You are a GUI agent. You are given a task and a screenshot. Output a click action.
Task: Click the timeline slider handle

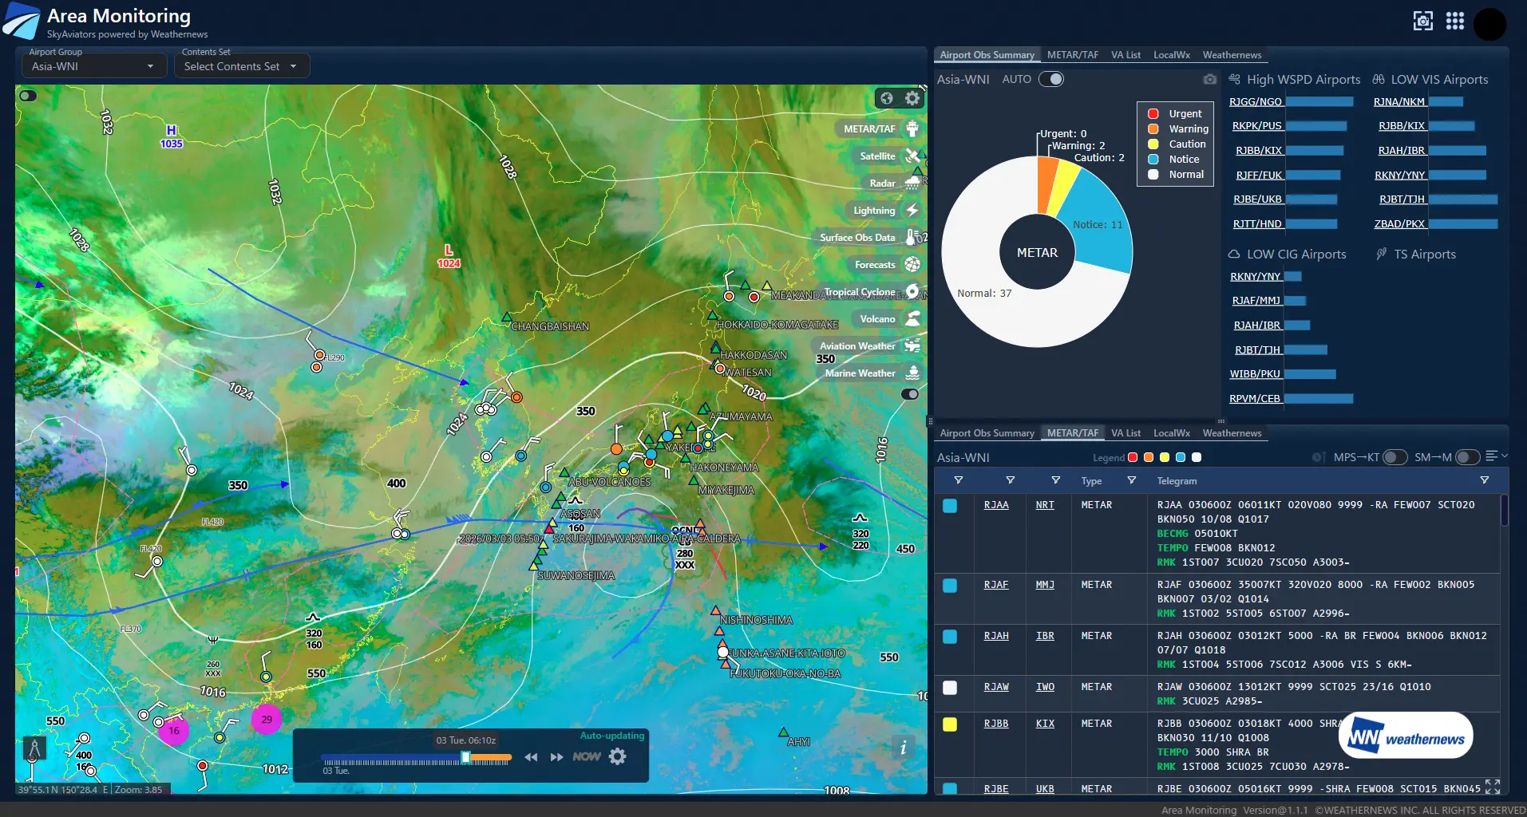coord(465,757)
